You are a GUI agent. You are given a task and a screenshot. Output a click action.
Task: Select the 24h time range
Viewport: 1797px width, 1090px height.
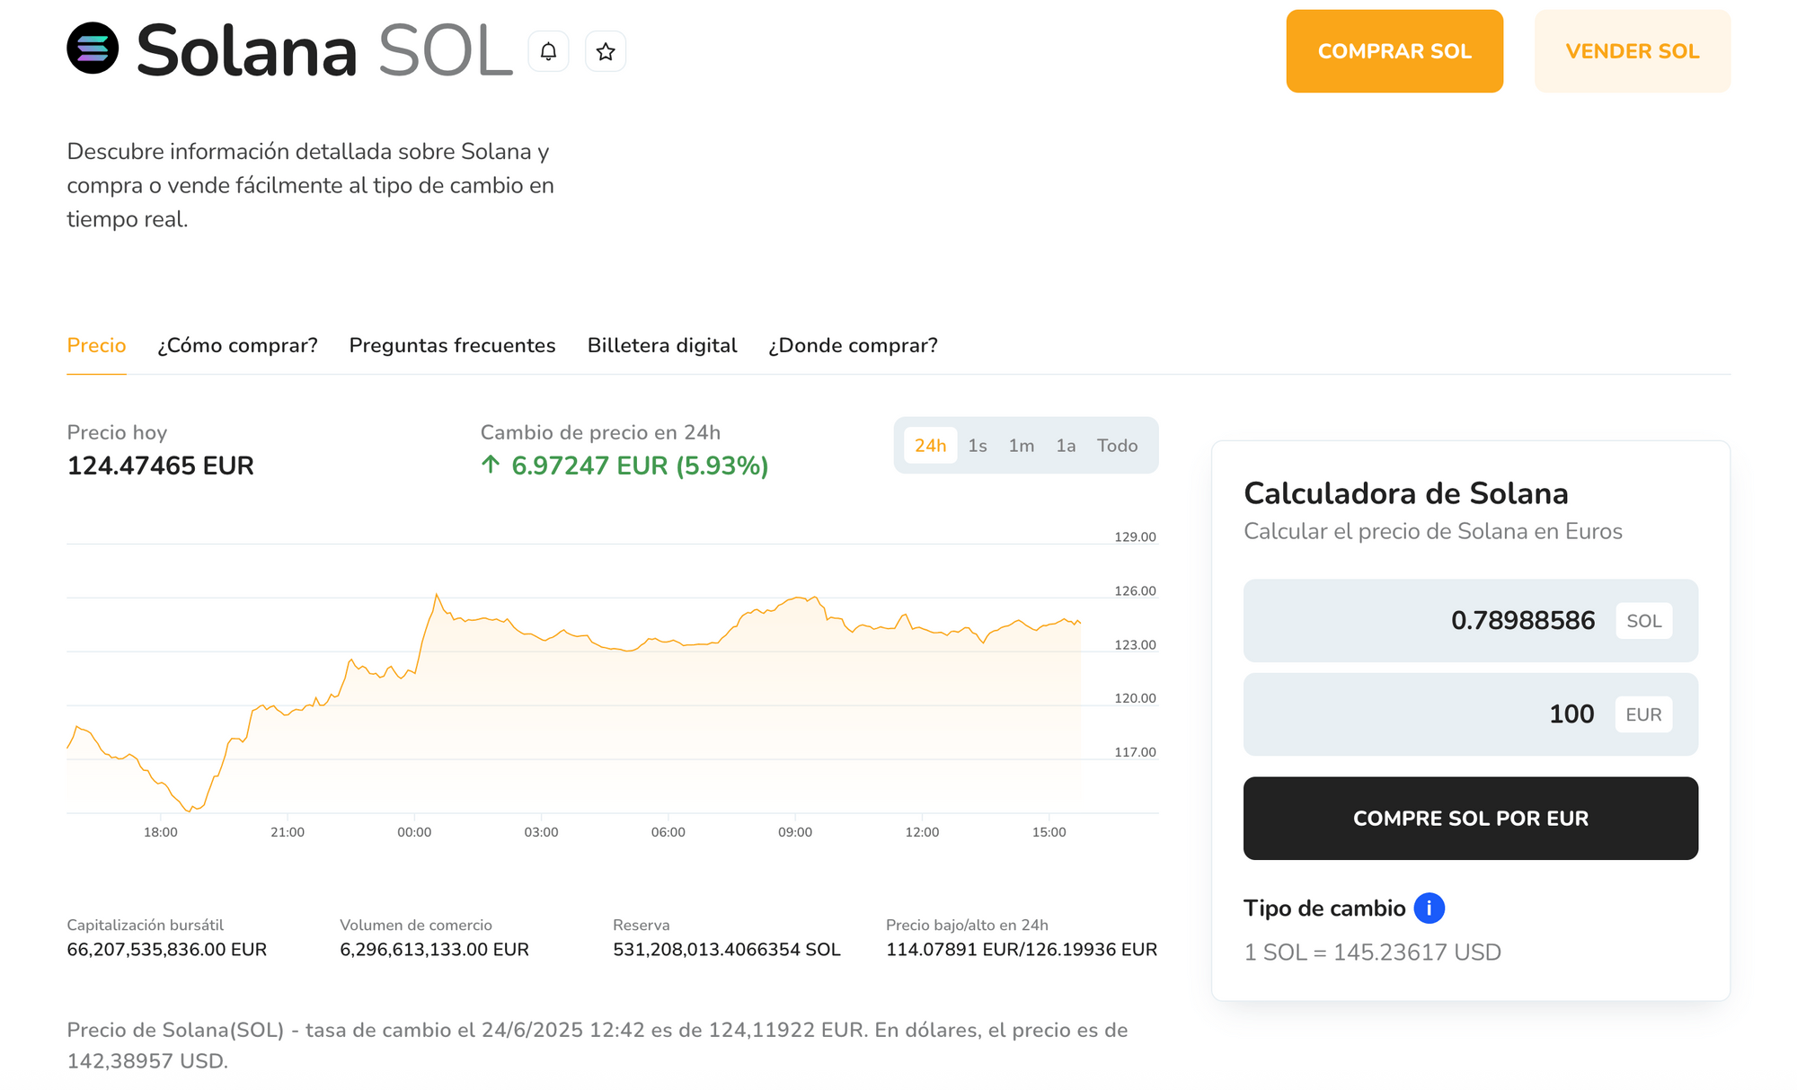tap(931, 445)
